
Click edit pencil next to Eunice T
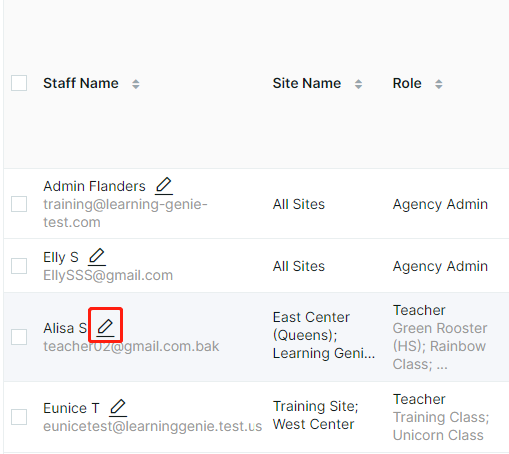point(118,408)
